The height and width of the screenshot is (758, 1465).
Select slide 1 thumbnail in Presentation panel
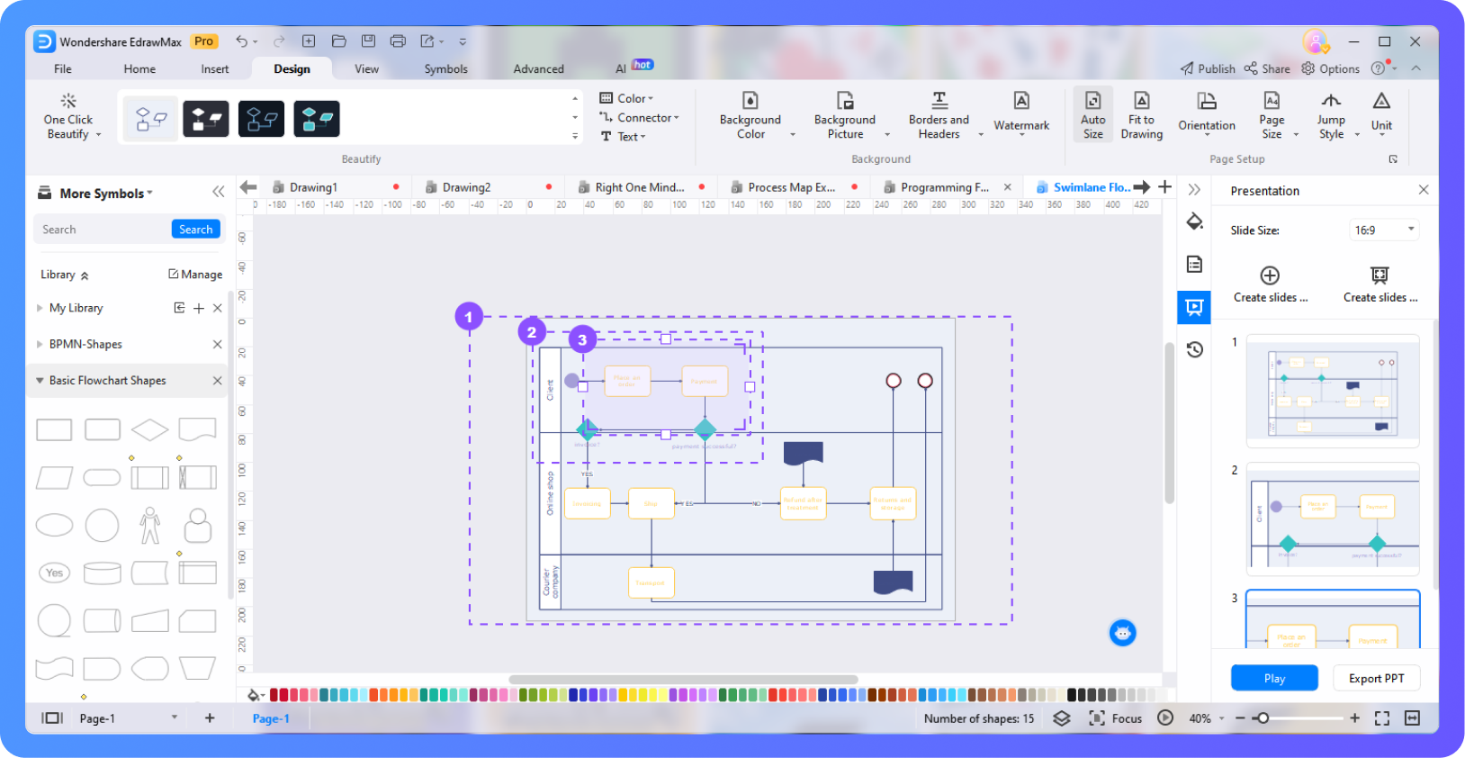coord(1333,392)
